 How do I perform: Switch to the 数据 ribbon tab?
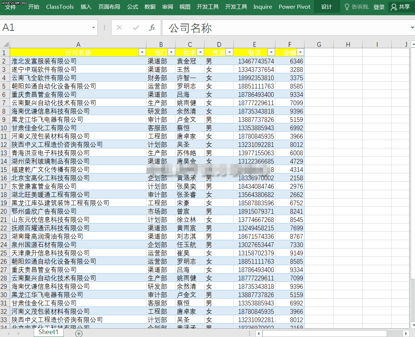pos(150,7)
